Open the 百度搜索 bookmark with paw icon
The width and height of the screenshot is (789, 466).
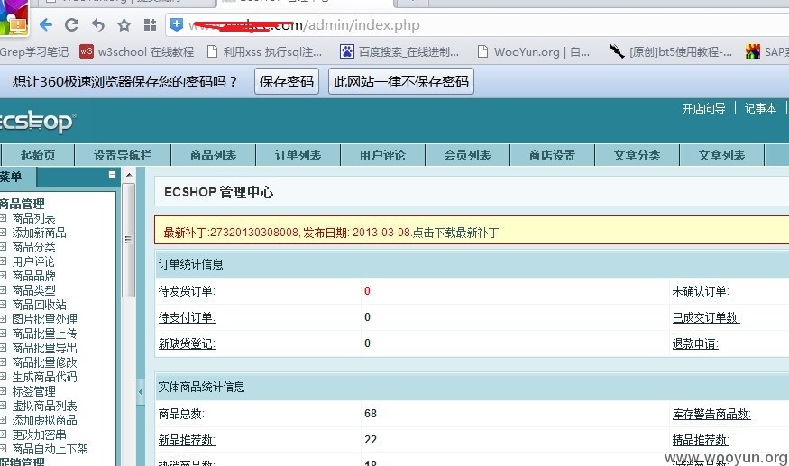pyautogui.click(x=399, y=51)
